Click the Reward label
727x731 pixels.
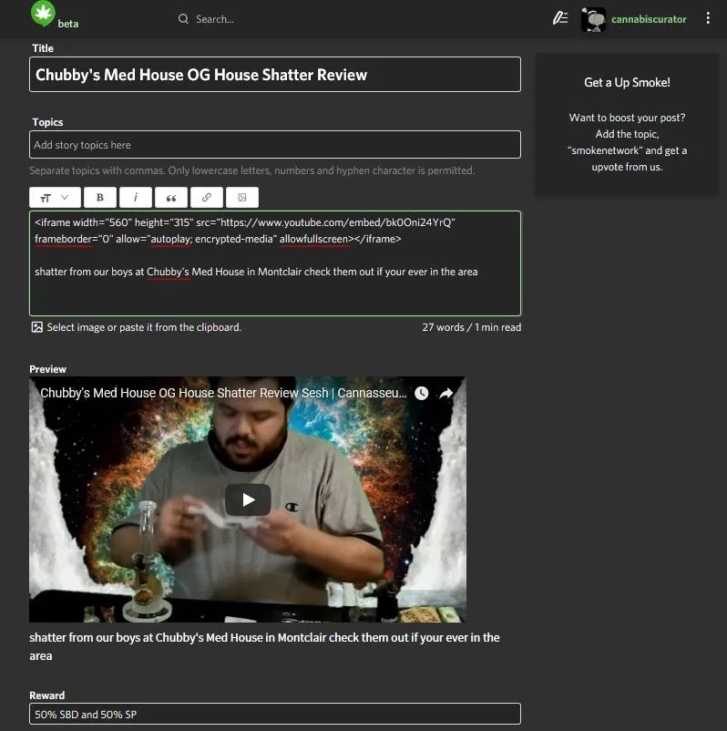pos(47,695)
